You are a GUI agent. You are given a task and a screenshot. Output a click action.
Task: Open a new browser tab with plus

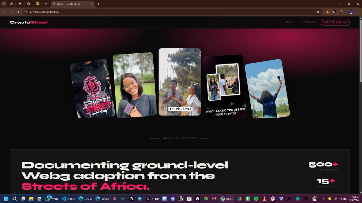[x=98, y=4]
